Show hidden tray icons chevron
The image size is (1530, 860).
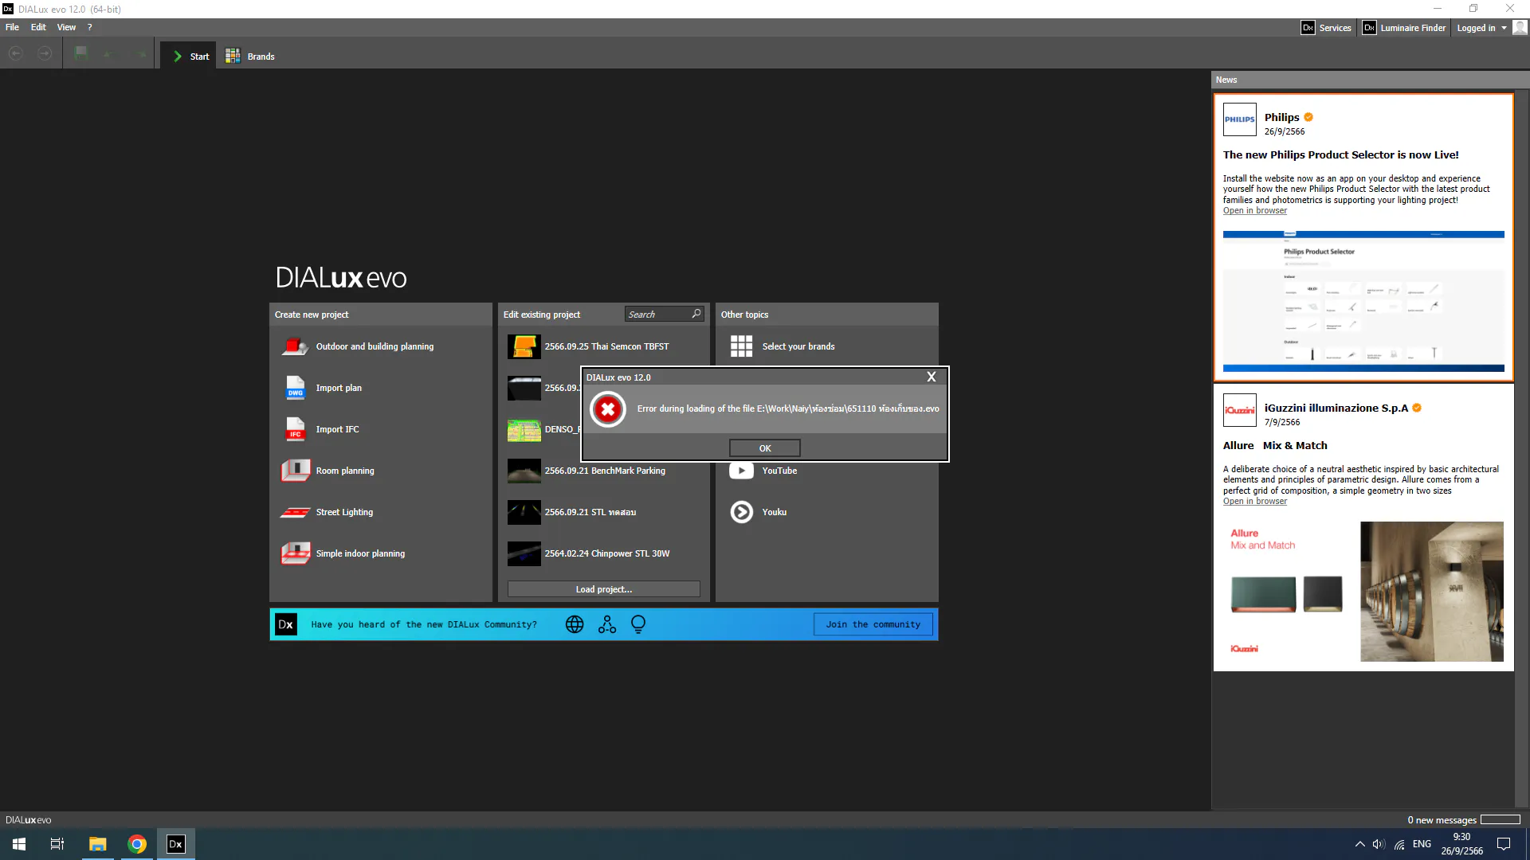point(1359,844)
